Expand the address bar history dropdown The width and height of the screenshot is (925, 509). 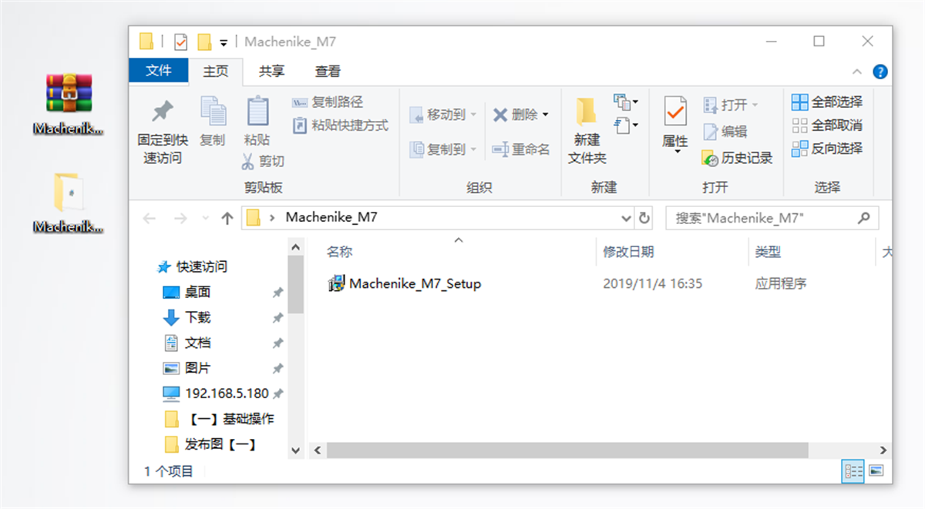click(x=626, y=218)
